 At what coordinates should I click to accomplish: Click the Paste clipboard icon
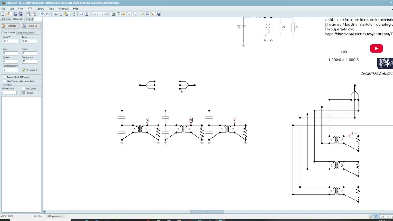click(65, 14)
